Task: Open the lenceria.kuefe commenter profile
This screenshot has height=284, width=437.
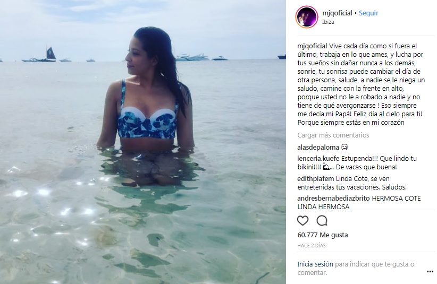Action: 318,159
